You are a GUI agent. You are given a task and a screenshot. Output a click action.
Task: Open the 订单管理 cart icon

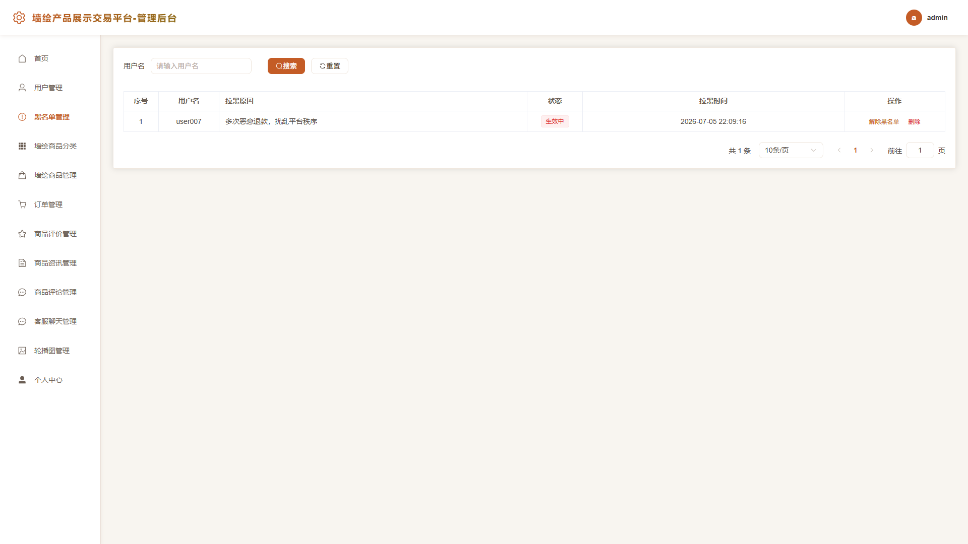(22, 205)
